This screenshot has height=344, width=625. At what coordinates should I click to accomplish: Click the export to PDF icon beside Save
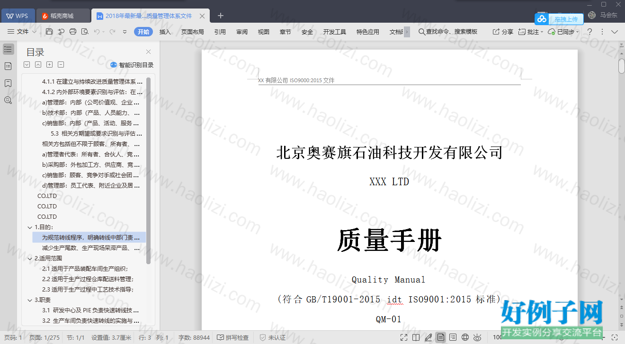[61, 32]
